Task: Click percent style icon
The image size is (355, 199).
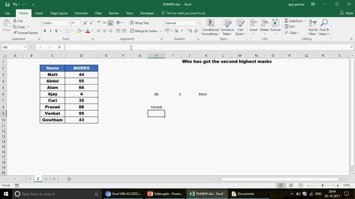Action: click(176, 31)
